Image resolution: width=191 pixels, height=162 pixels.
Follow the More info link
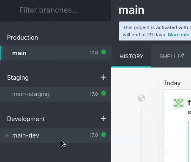click(179, 35)
